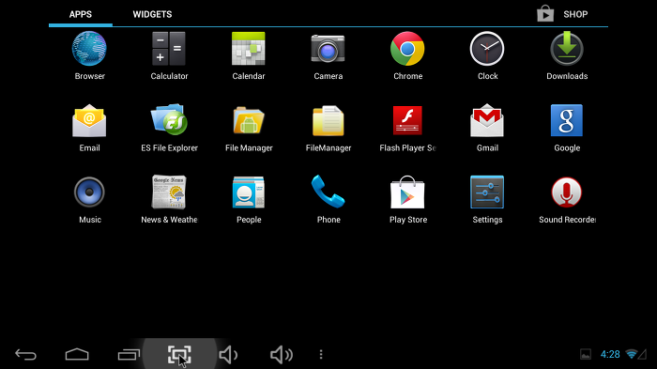The width and height of the screenshot is (657, 369).
Task: Launch the Gmail app
Action: (x=487, y=121)
